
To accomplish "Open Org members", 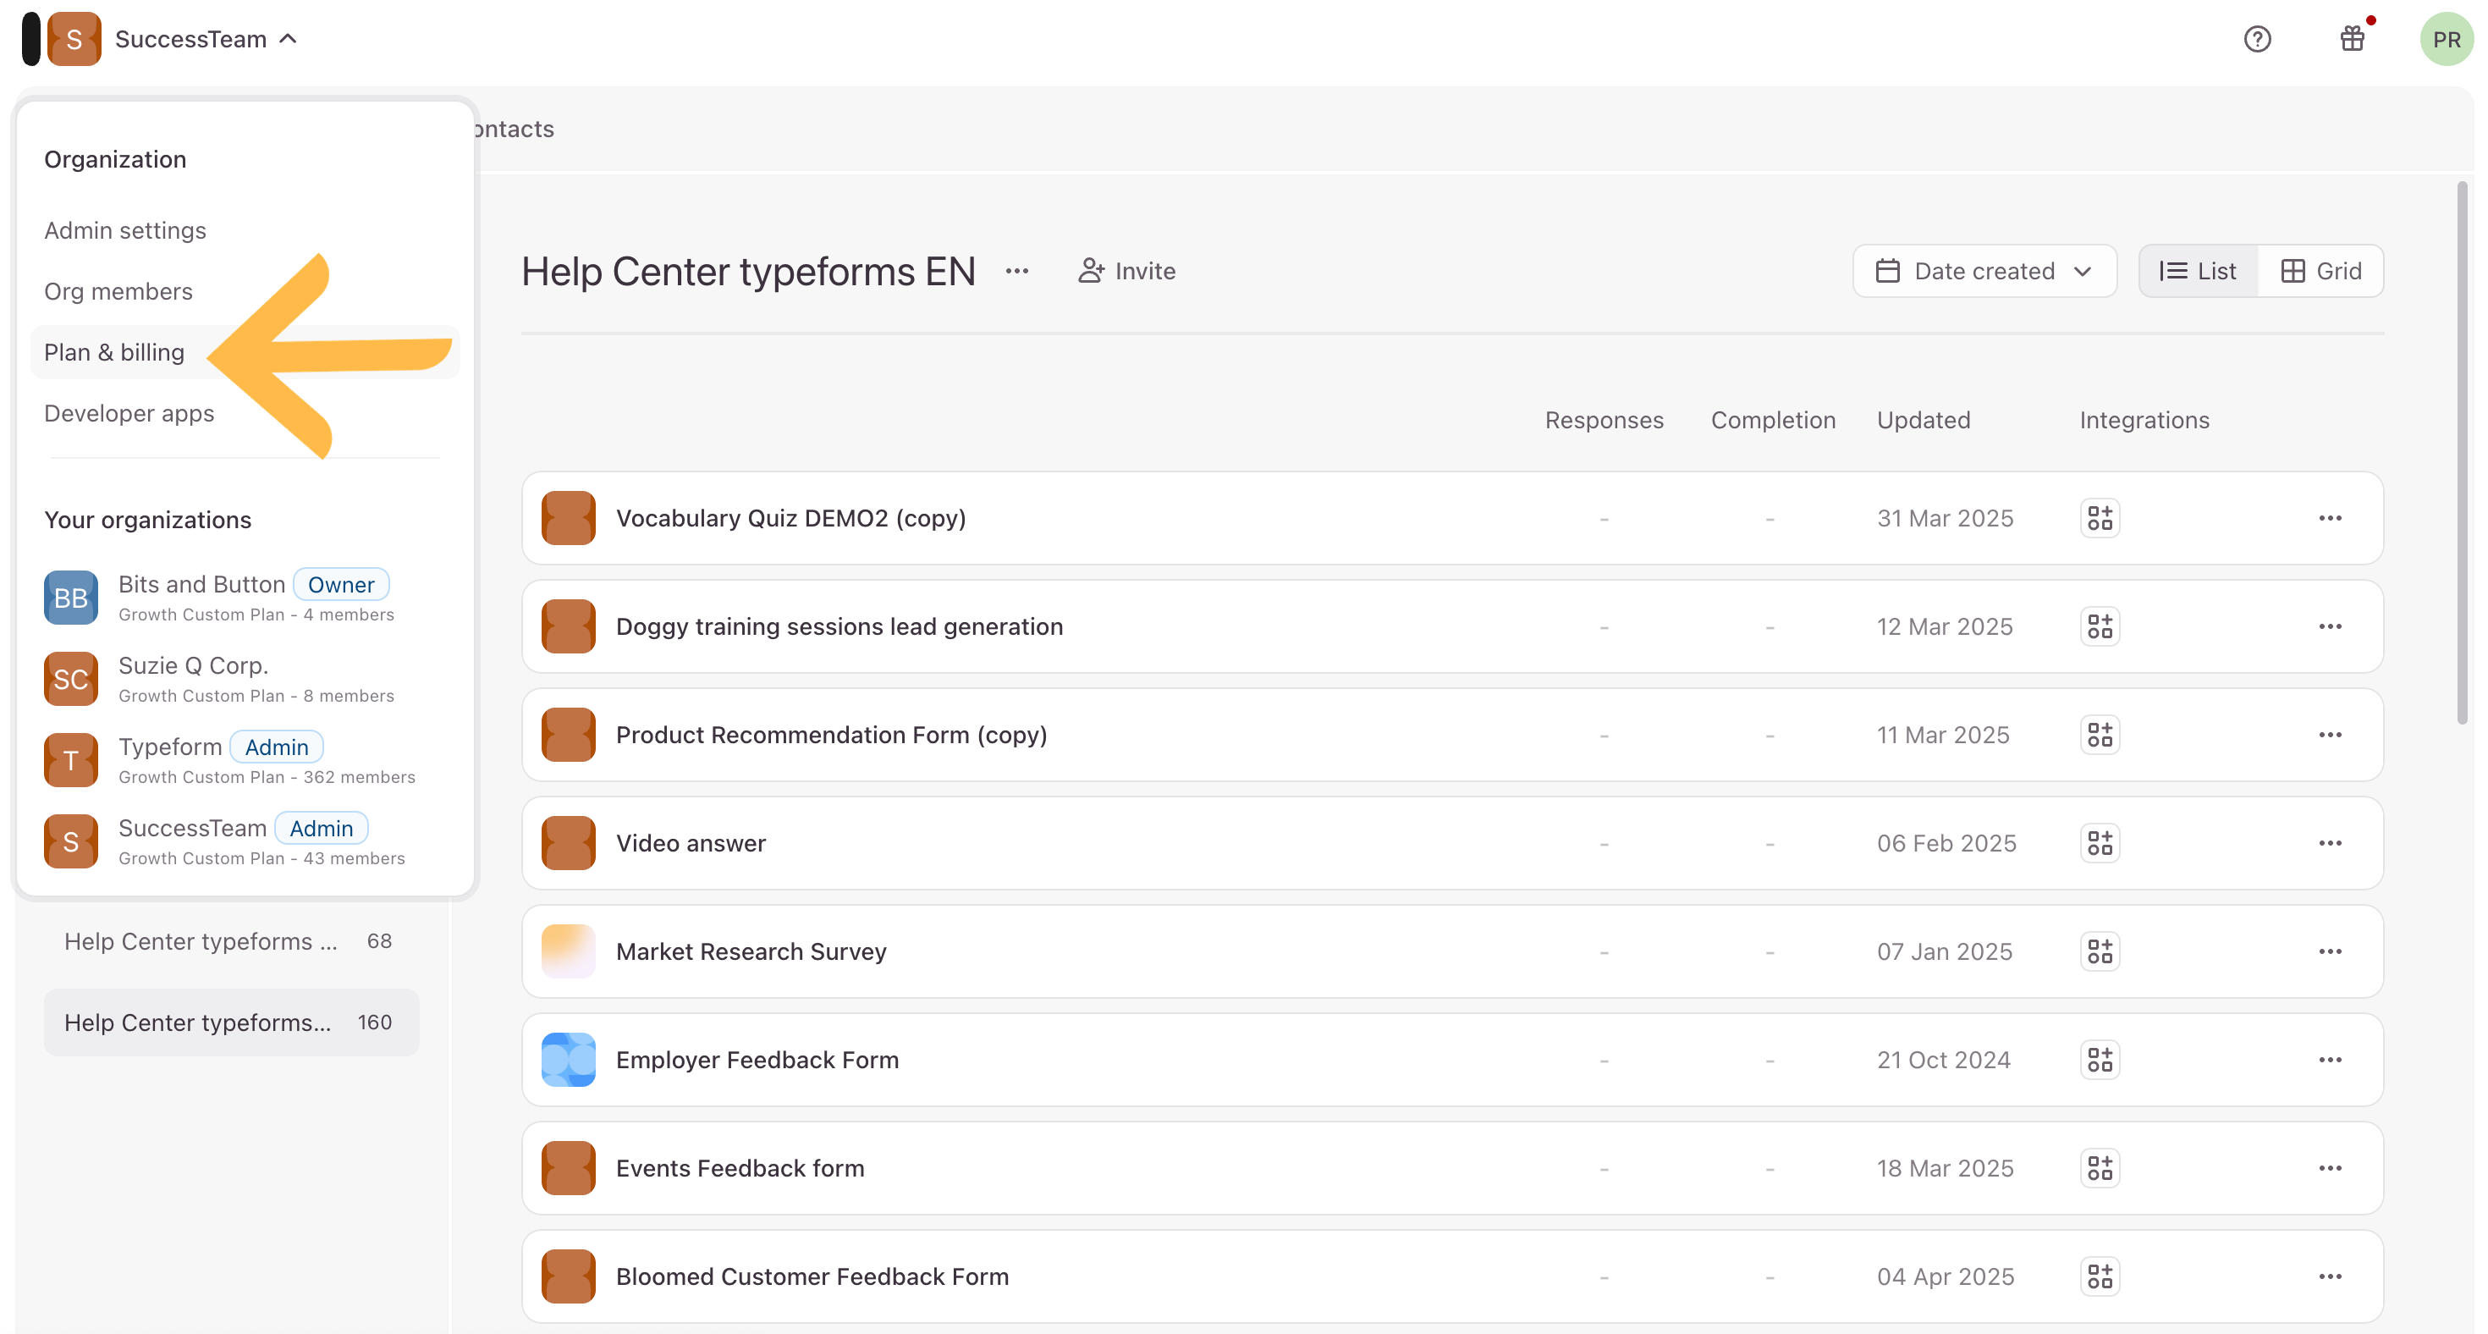I will coord(118,292).
